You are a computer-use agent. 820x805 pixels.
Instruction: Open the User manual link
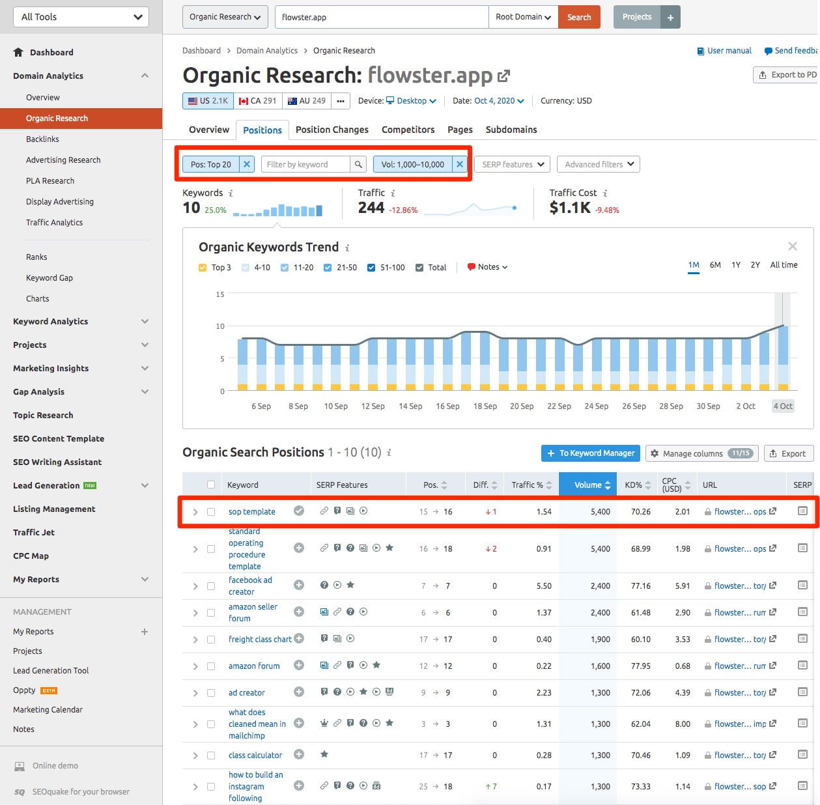(x=724, y=51)
